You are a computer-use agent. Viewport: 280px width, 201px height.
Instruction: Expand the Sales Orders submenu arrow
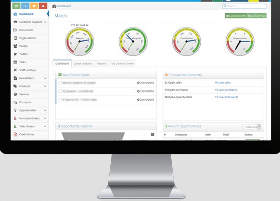pyautogui.click(x=45, y=126)
